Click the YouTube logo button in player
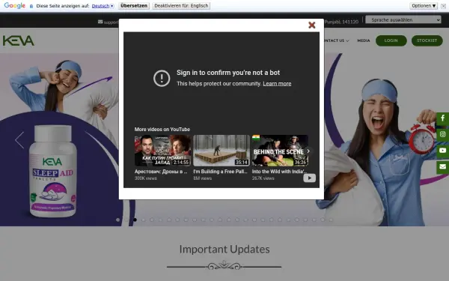Screen dimensions: 449x281 coord(310,178)
